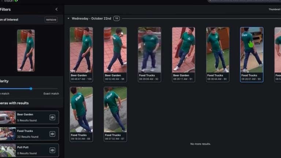
Task: Toggle visibility of Food Trucks camera results
Action: [52, 134]
